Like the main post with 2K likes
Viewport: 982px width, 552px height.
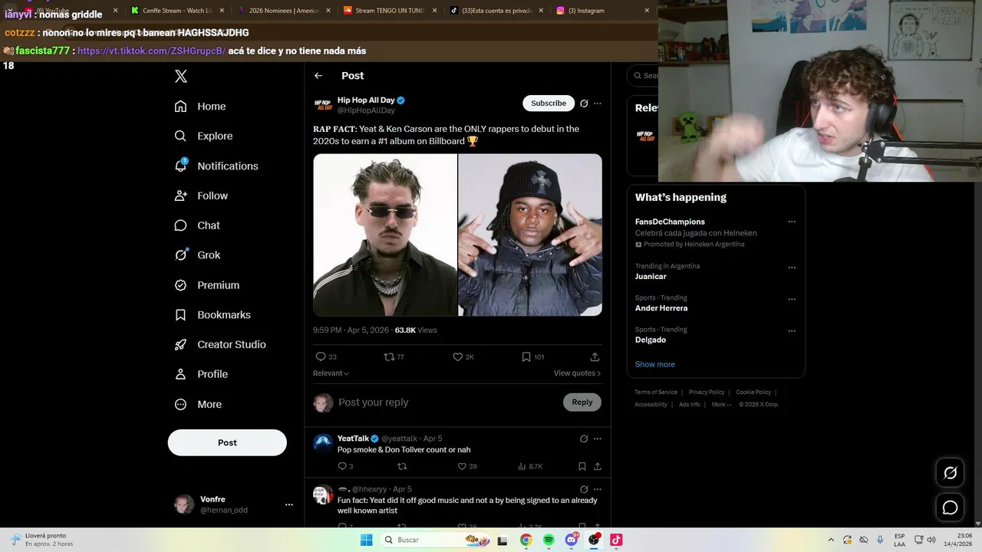pyautogui.click(x=458, y=356)
